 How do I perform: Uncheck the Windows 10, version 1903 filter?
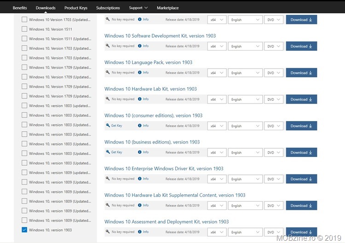[24, 230]
